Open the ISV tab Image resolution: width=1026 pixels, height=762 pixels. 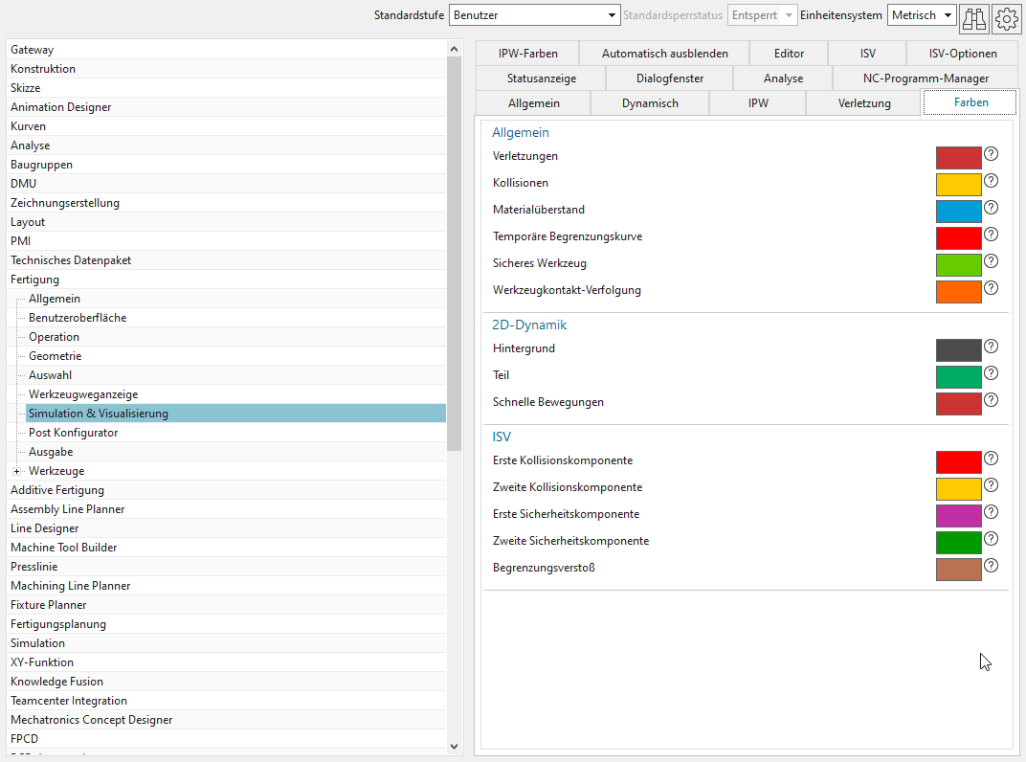868,54
